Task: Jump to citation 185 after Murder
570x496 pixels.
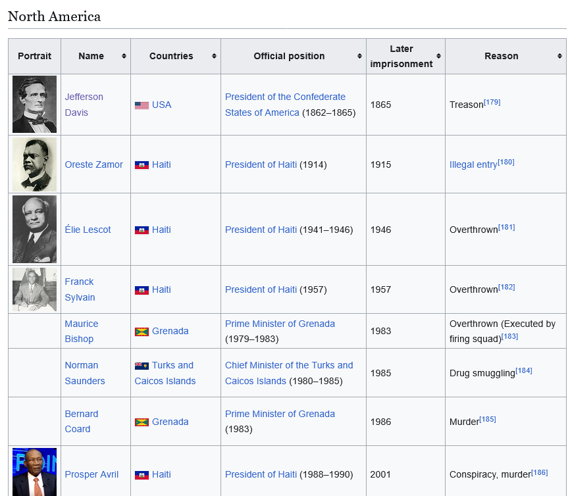Action: [488, 419]
